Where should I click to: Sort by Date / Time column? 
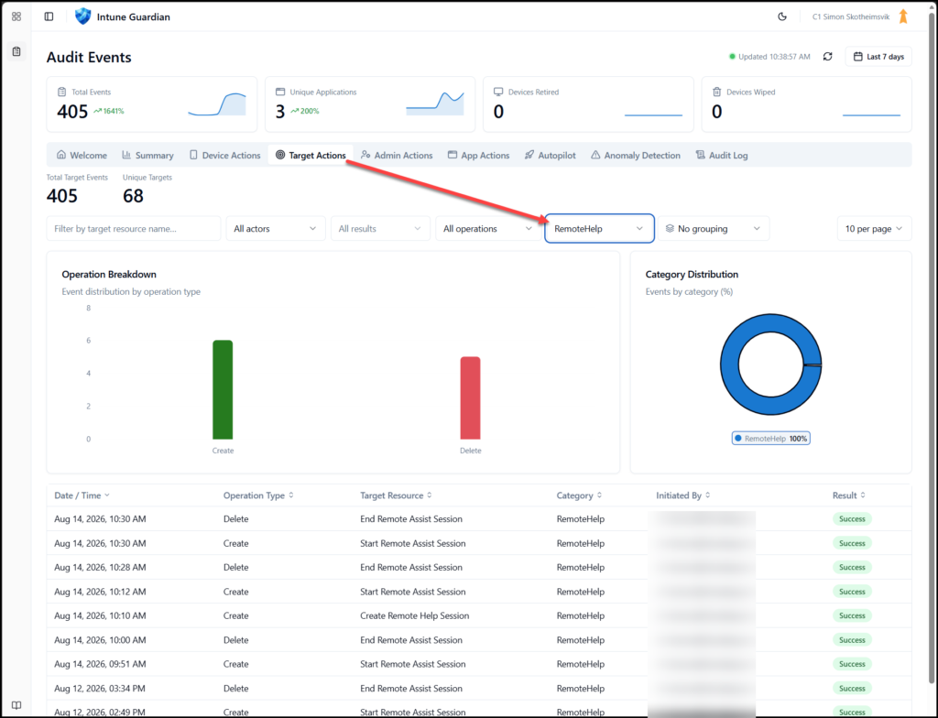coord(82,495)
